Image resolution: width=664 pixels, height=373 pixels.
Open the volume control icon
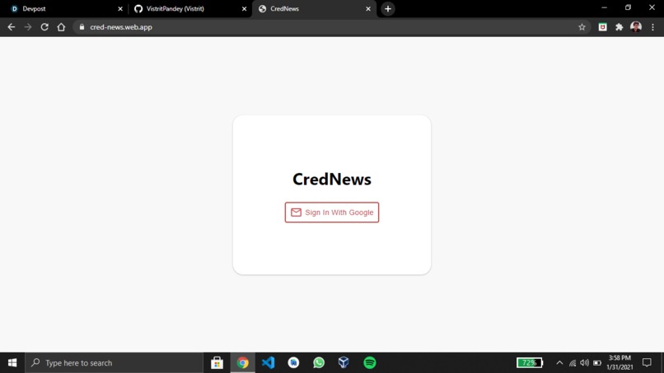[585, 363]
